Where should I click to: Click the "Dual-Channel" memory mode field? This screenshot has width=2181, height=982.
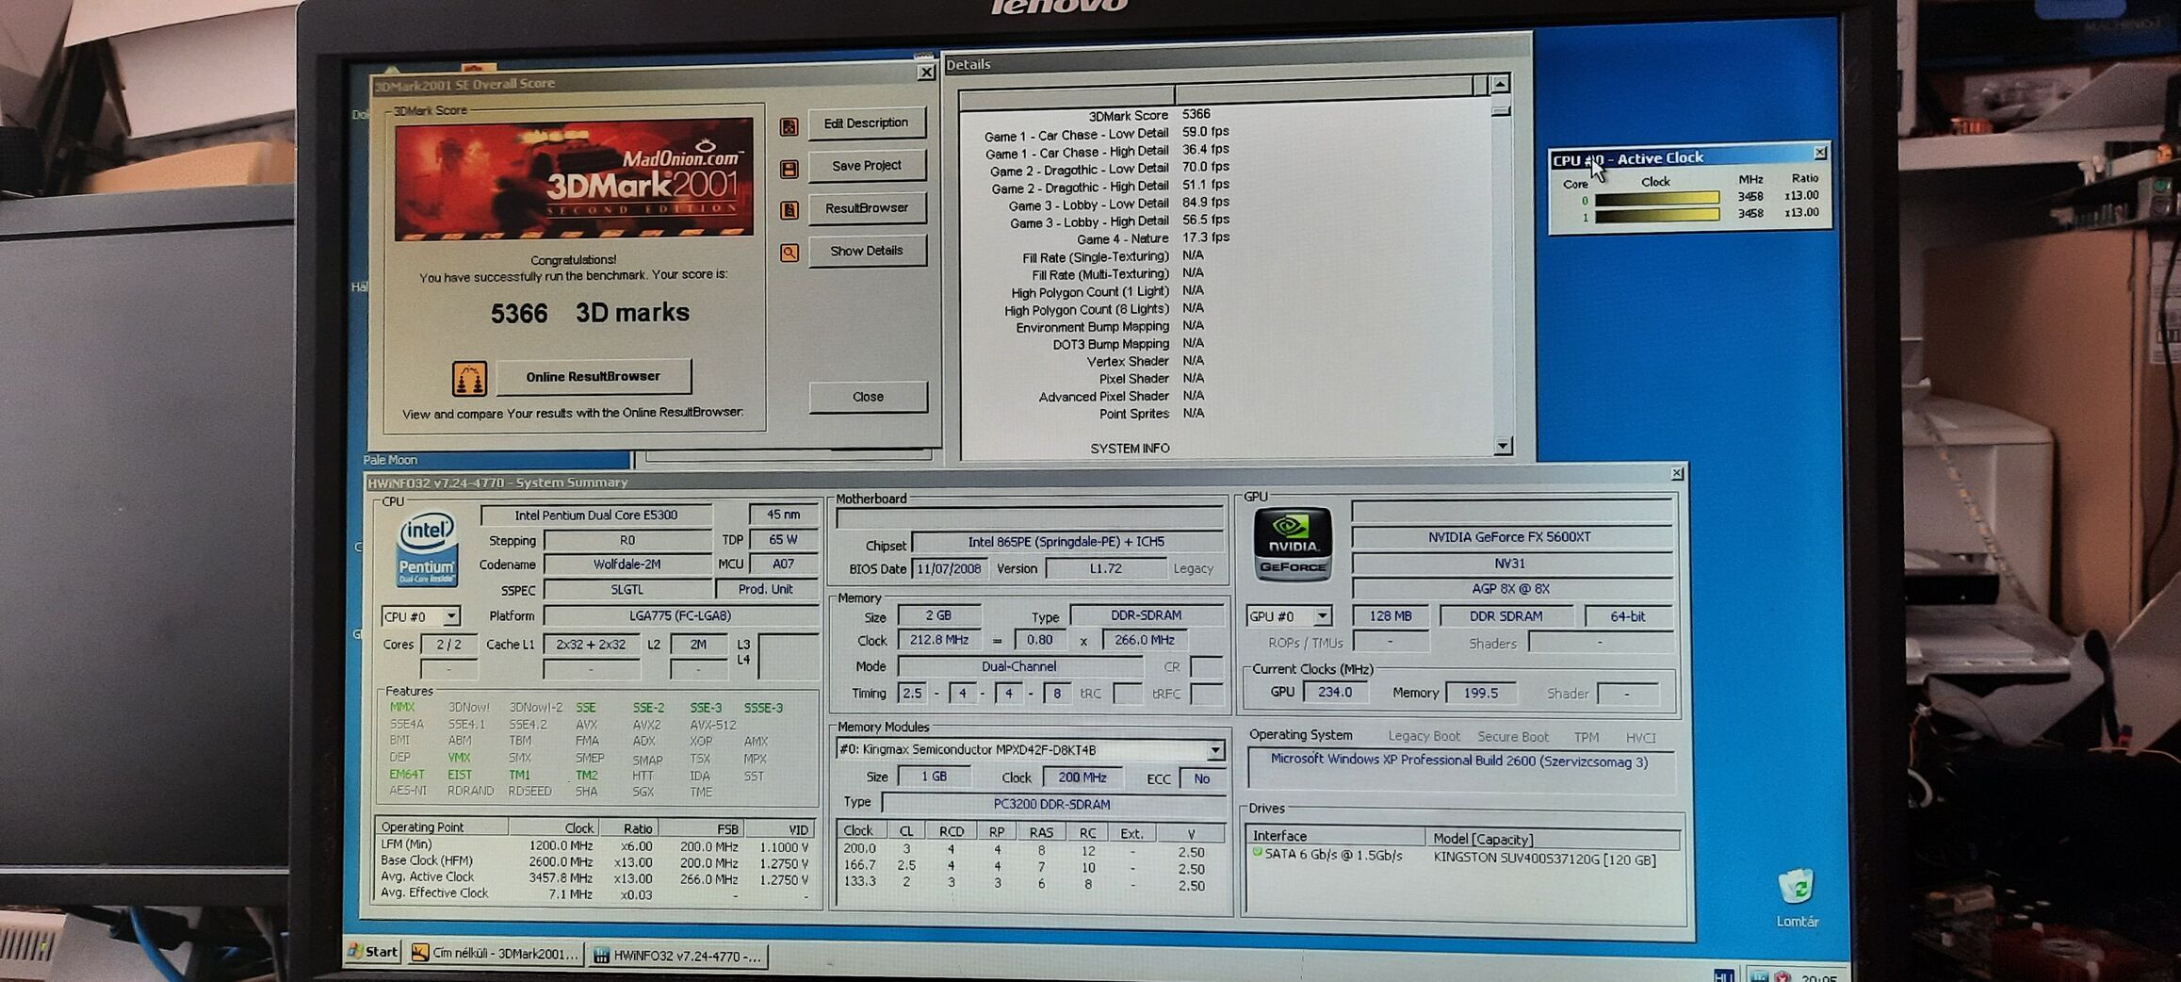(1019, 666)
